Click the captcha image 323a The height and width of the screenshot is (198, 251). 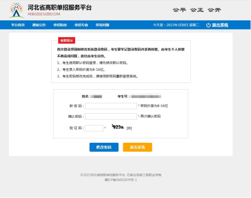118,127
